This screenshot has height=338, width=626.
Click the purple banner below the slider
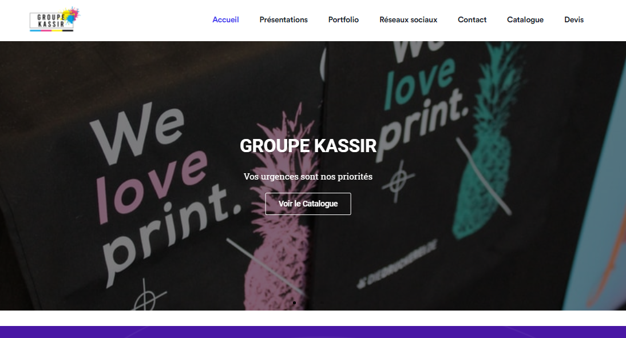click(x=313, y=332)
